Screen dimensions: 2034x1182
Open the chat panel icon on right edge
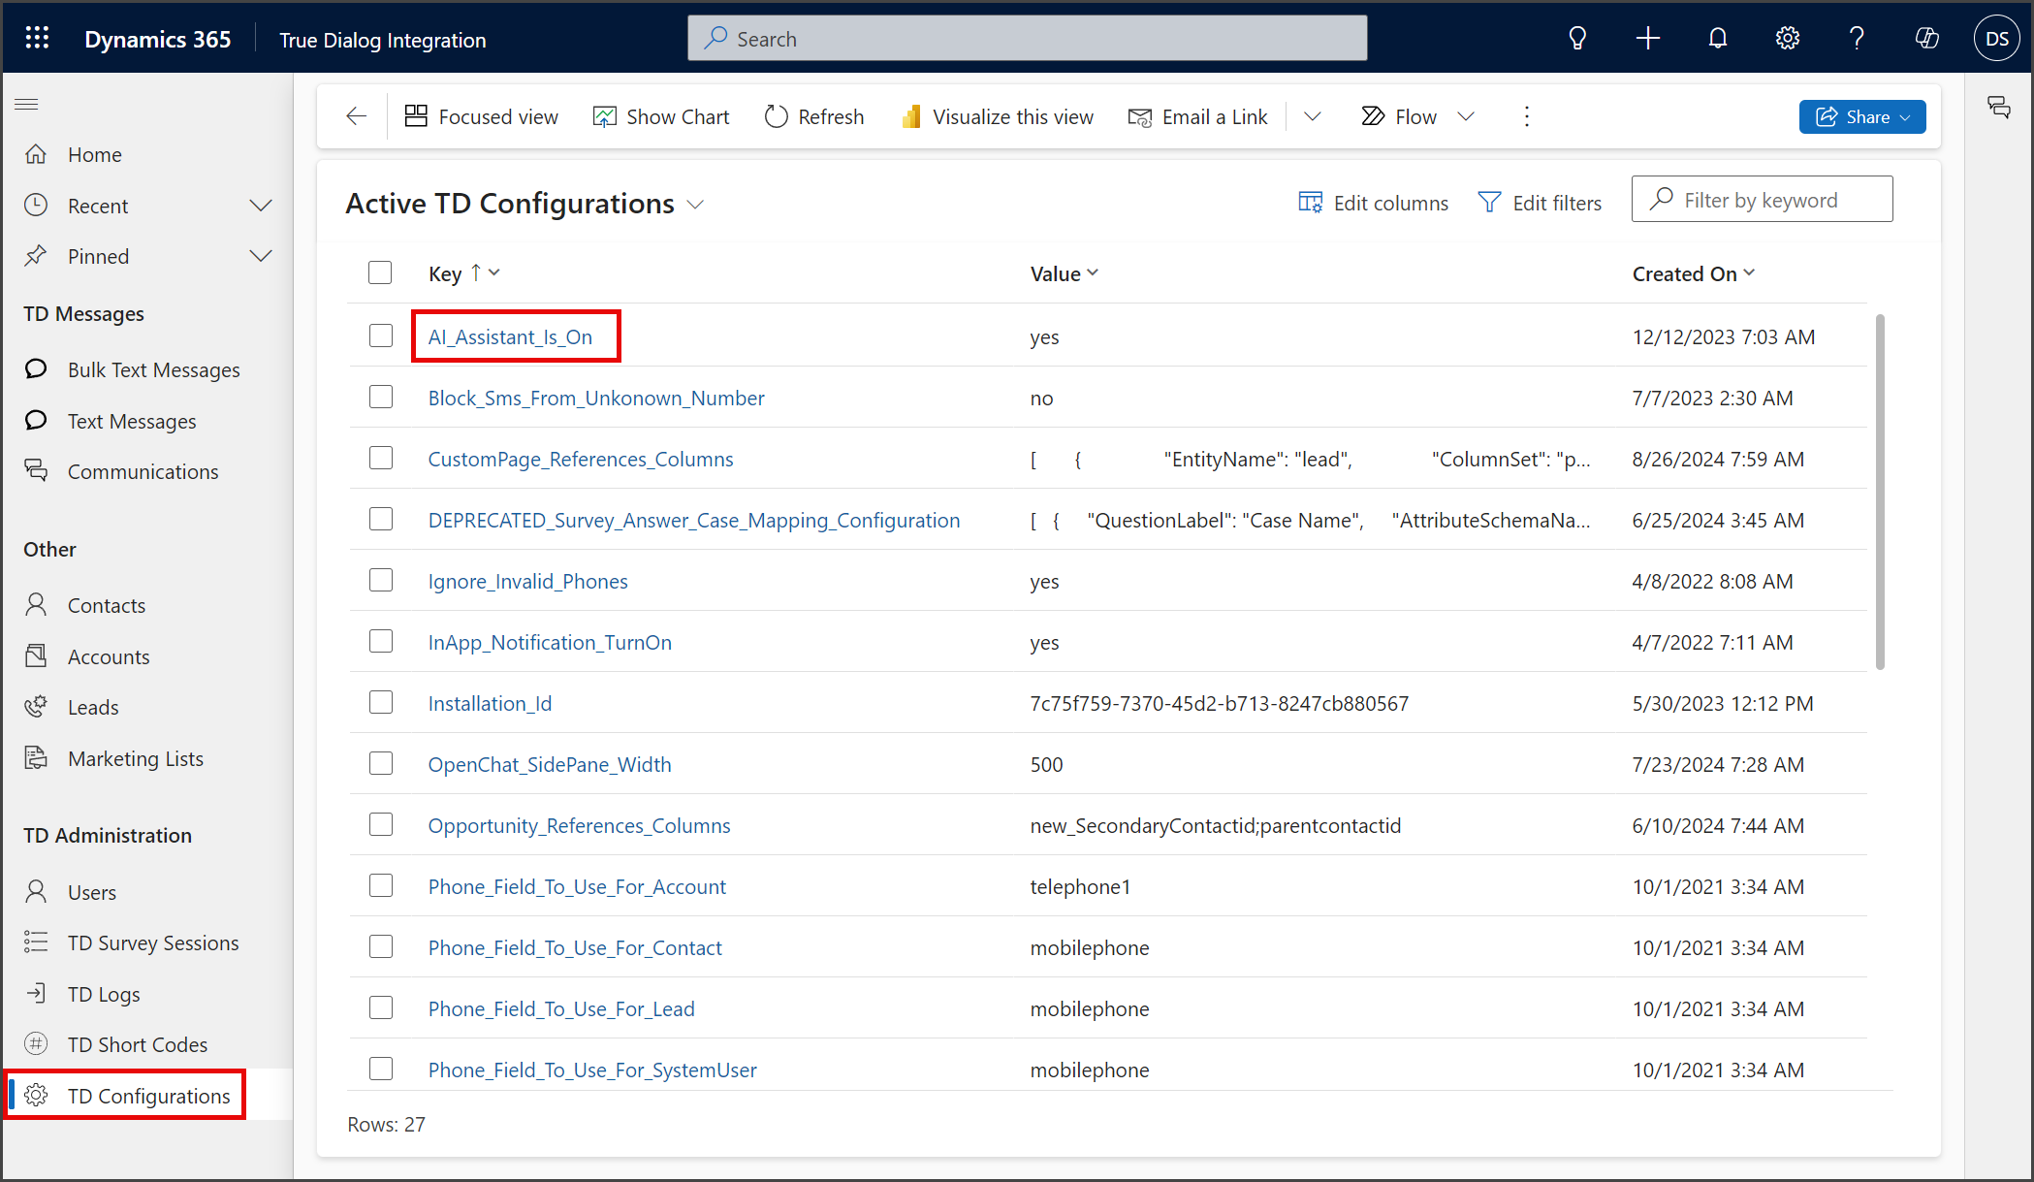coord(1999,107)
